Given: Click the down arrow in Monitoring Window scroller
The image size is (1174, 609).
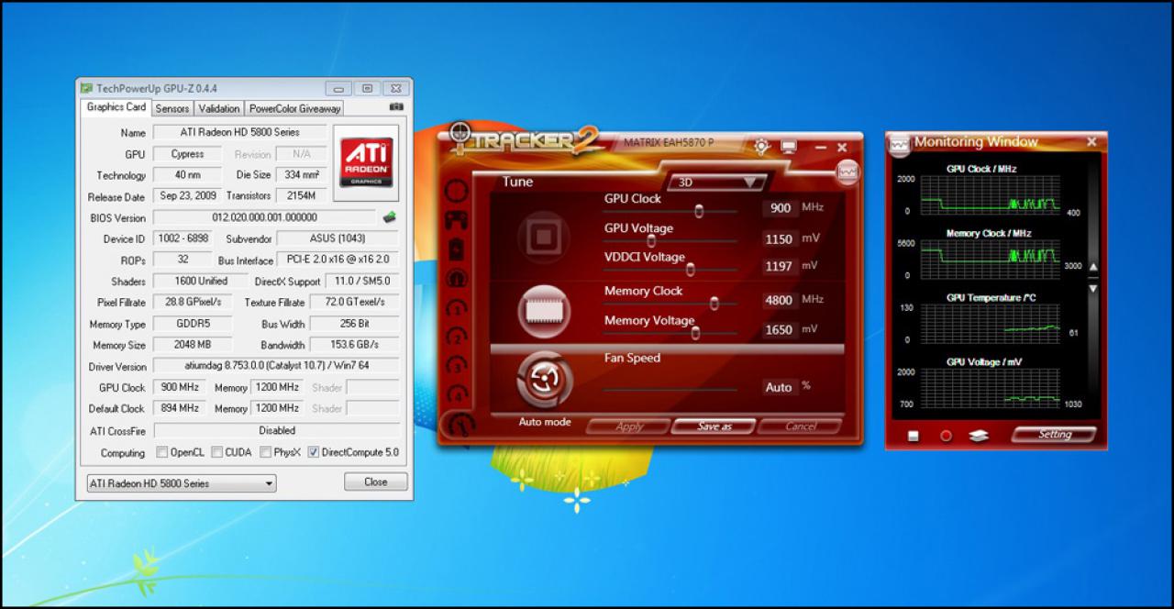Looking at the screenshot, I should [x=1092, y=289].
